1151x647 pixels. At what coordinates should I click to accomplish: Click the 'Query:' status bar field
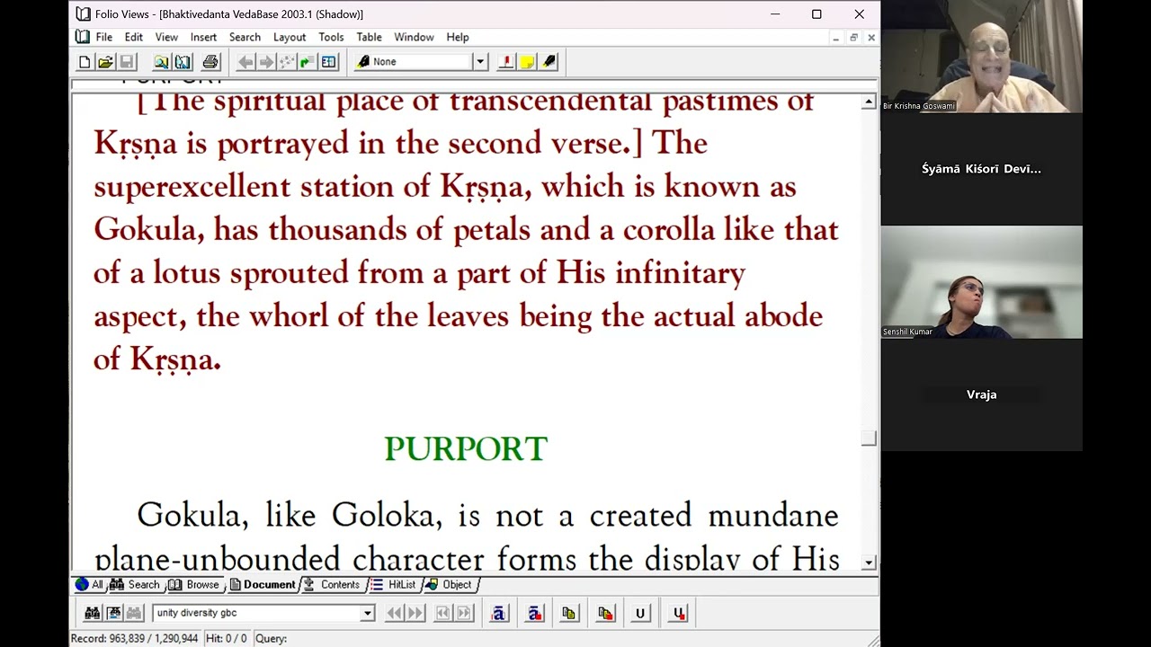(x=271, y=638)
